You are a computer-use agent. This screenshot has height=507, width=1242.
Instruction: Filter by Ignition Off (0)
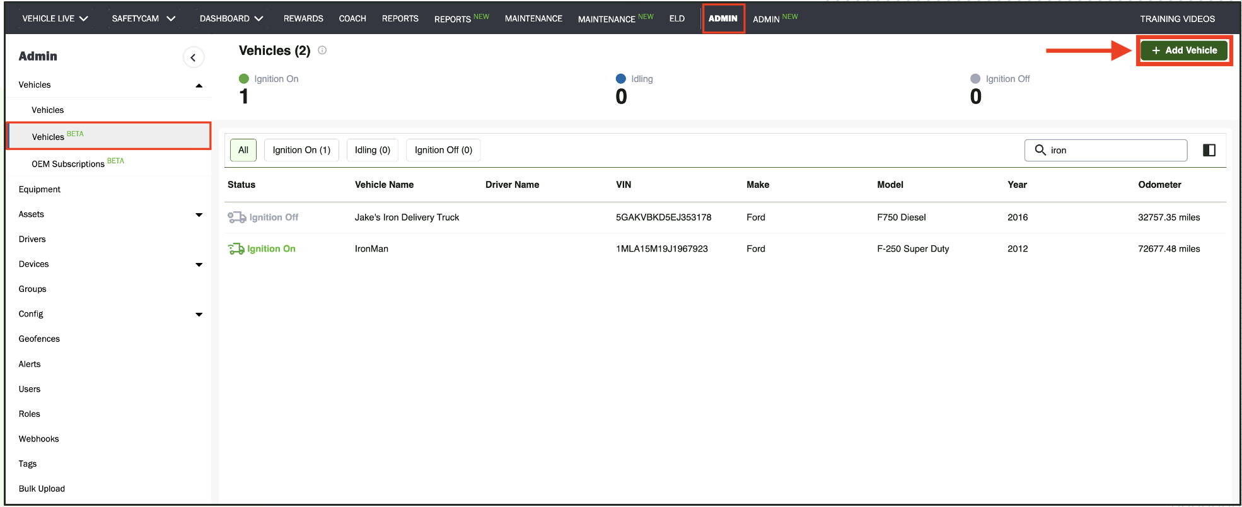click(x=443, y=150)
